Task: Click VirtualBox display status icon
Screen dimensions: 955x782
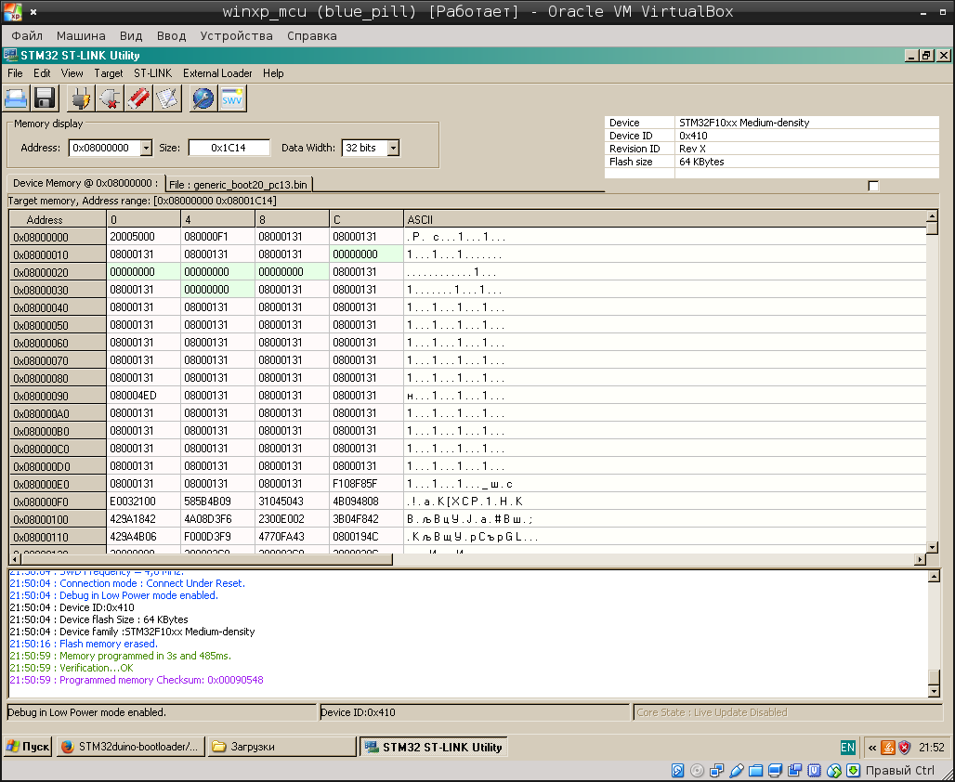Action: point(776,771)
